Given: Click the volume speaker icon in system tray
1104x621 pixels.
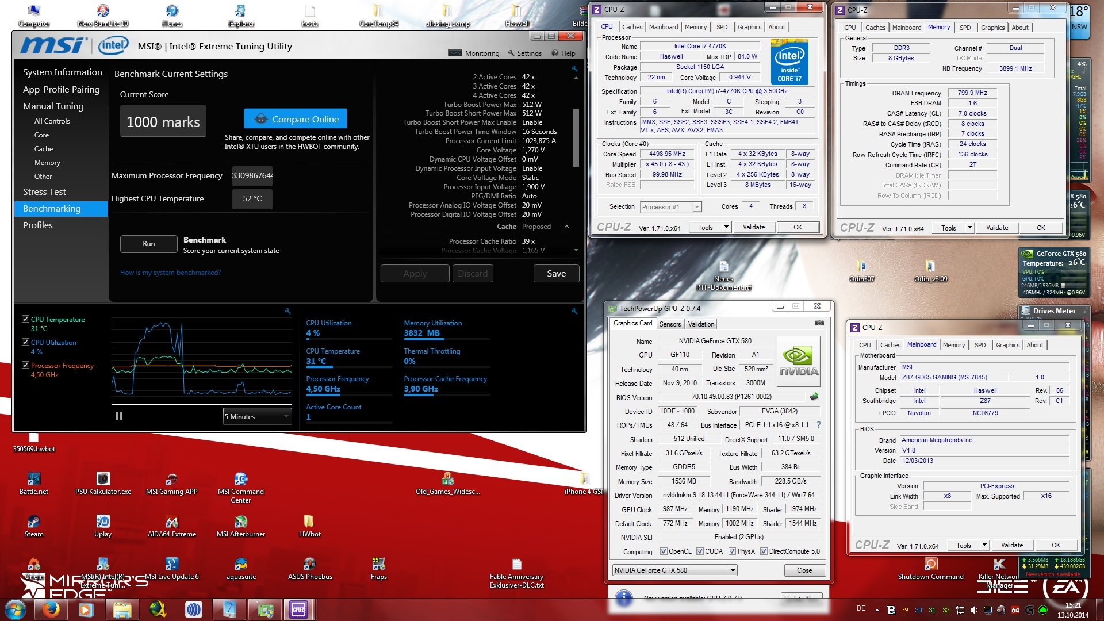Looking at the screenshot, I should 974,610.
